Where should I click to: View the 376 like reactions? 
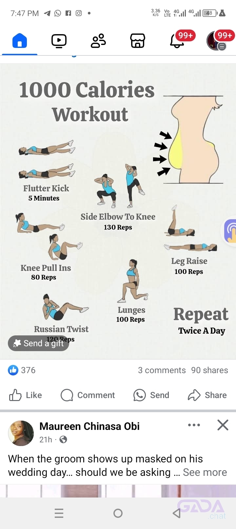pos(22,370)
